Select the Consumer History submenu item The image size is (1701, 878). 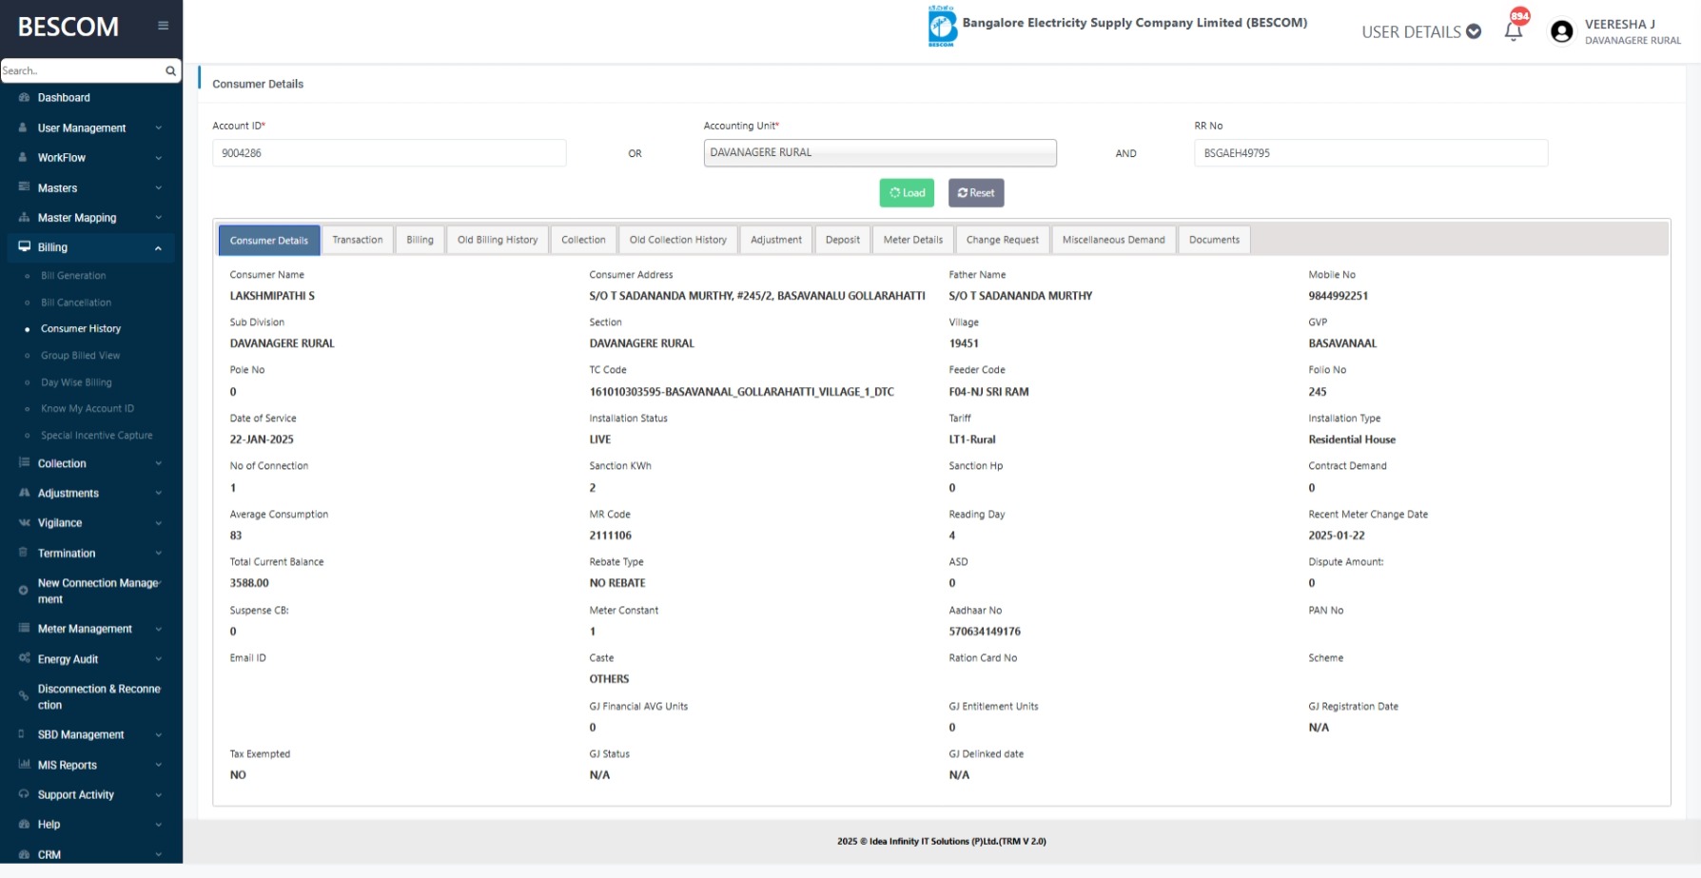click(81, 329)
